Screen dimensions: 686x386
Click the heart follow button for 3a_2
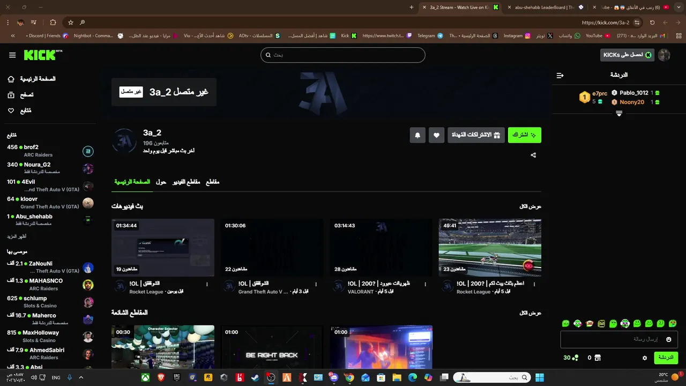(x=436, y=135)
